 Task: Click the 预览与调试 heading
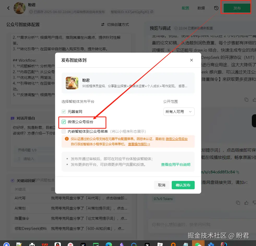(x=160, y=28)
